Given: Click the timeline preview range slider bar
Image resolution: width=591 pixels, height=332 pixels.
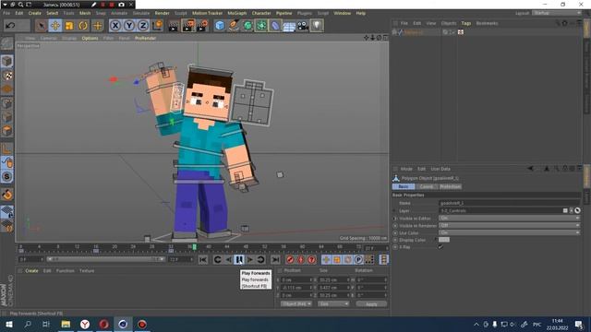Looking at the screenshot, I should point(106,259).
